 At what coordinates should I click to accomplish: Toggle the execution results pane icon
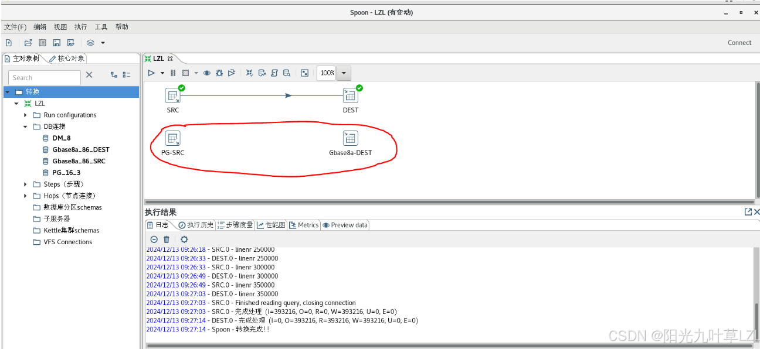[x=304, y=73]
